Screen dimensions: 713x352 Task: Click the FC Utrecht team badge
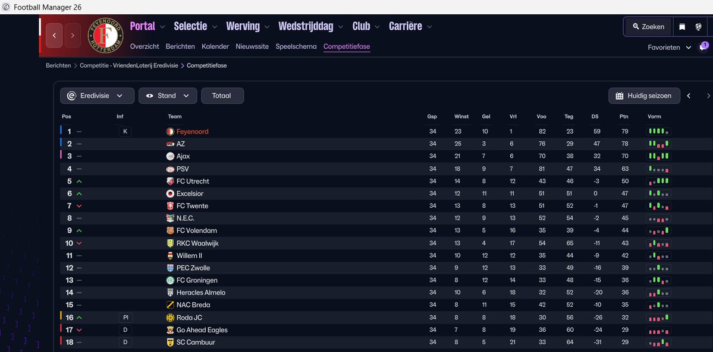[x=170, y=181]
